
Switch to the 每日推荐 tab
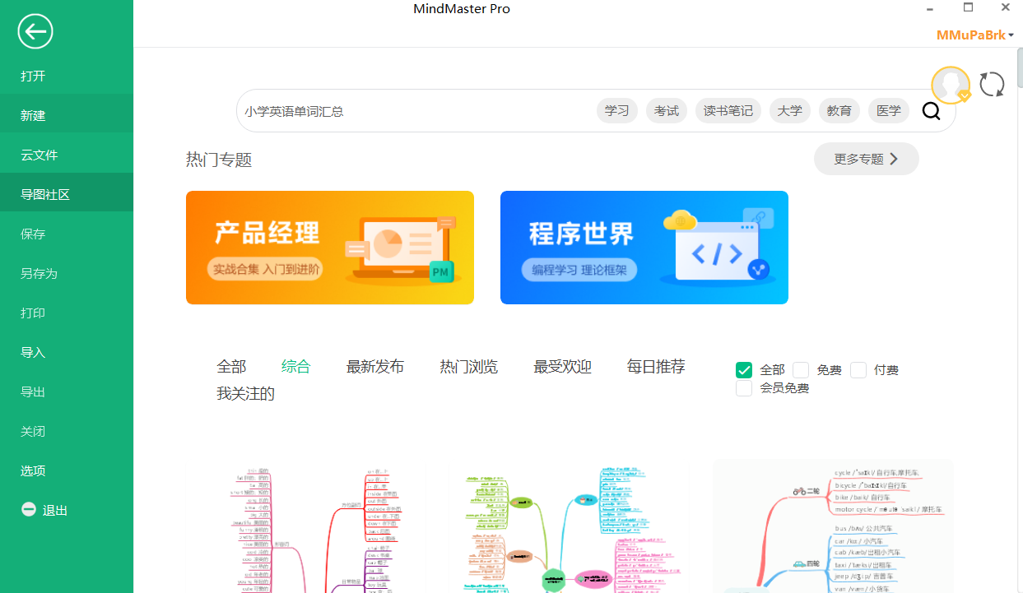[656, 367]
